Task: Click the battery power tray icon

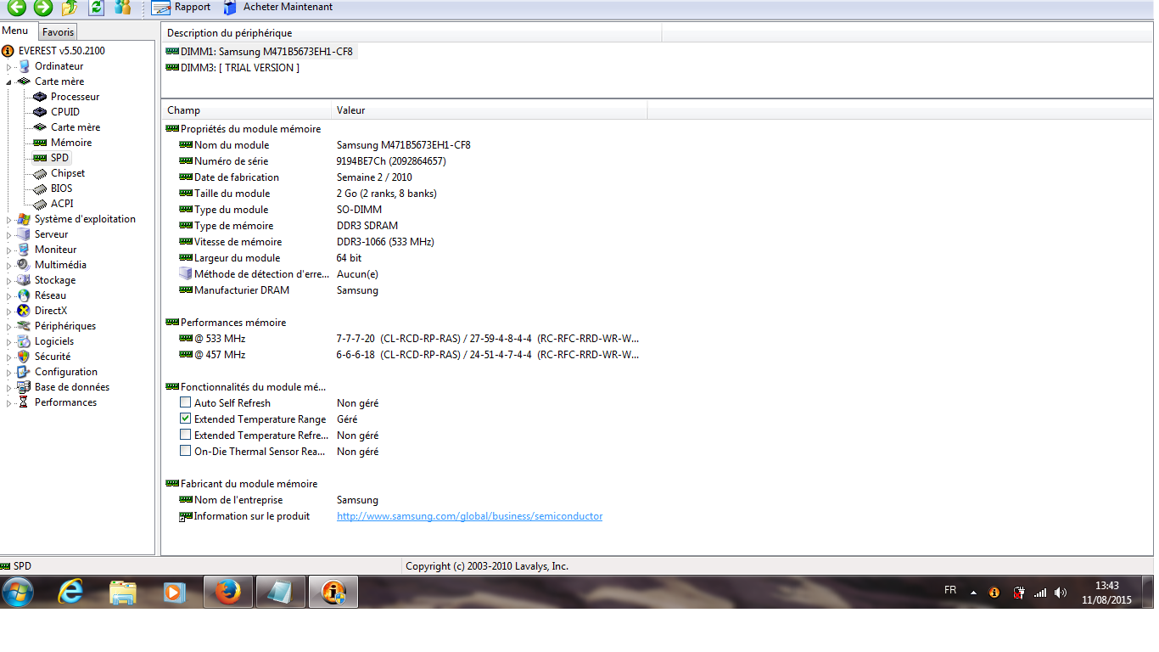Action: 1019,593
